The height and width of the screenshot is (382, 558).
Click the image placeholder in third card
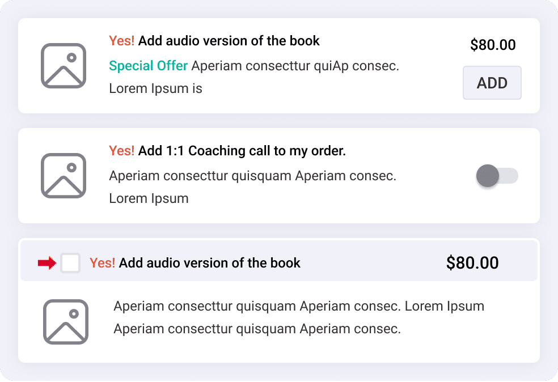[66, 322]
